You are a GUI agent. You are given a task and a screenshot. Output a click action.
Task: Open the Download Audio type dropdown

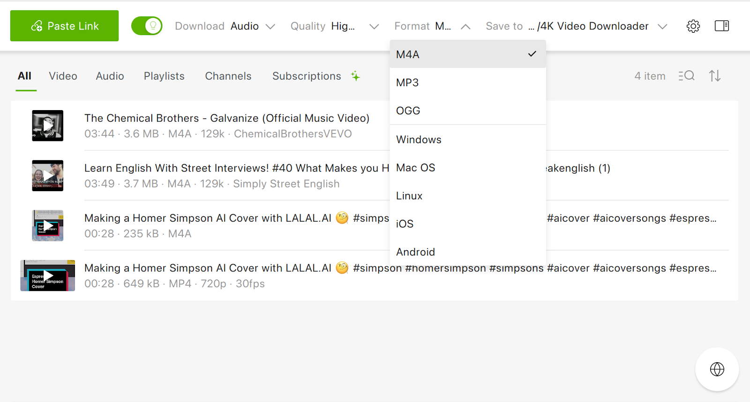225,26
